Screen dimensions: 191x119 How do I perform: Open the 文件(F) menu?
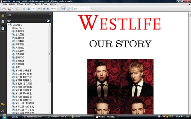coord(4,4)
